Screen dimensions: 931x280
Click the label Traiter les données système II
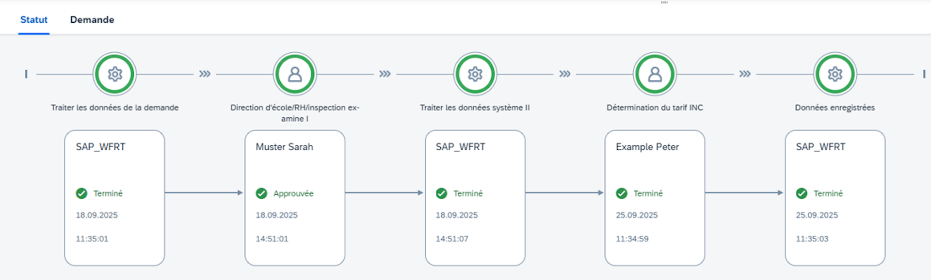click(x=475, y=108)
